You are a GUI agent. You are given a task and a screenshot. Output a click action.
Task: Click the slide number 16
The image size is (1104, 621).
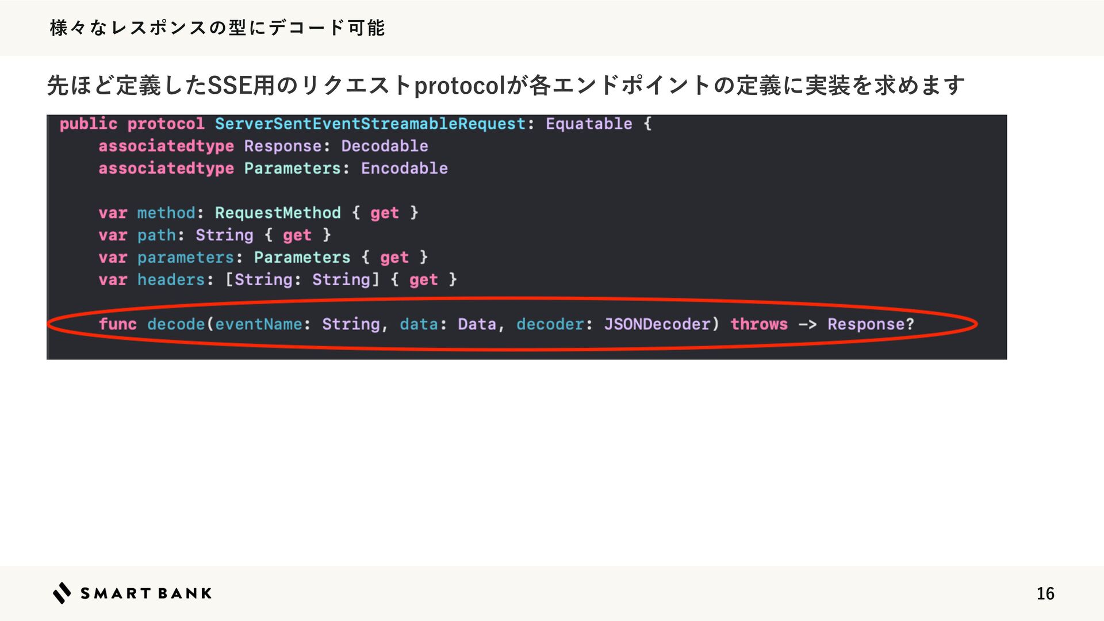click(x=1045, y=593)
